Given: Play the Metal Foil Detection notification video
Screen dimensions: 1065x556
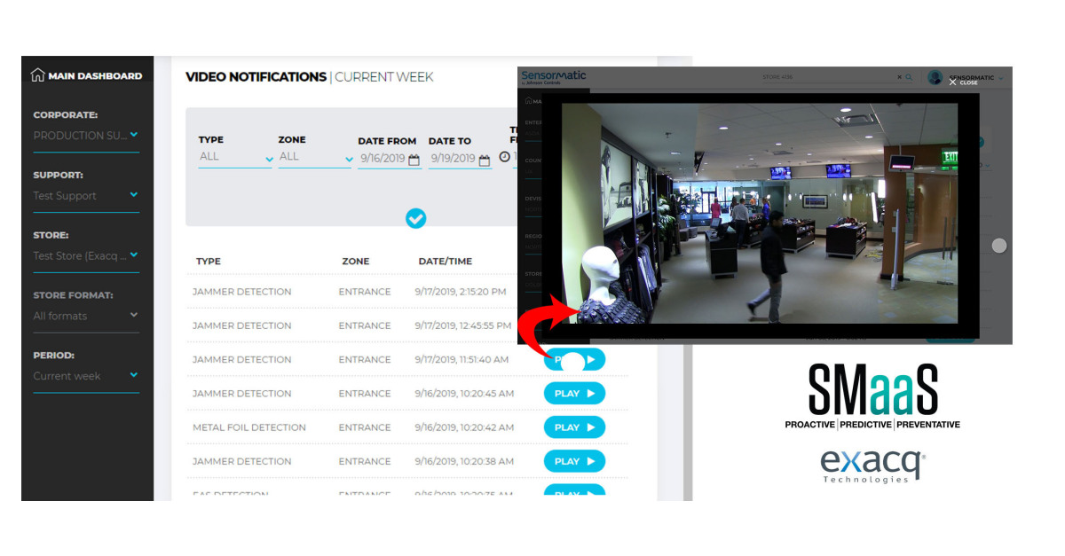Looking at the screenshot, I should click(574, 427).
